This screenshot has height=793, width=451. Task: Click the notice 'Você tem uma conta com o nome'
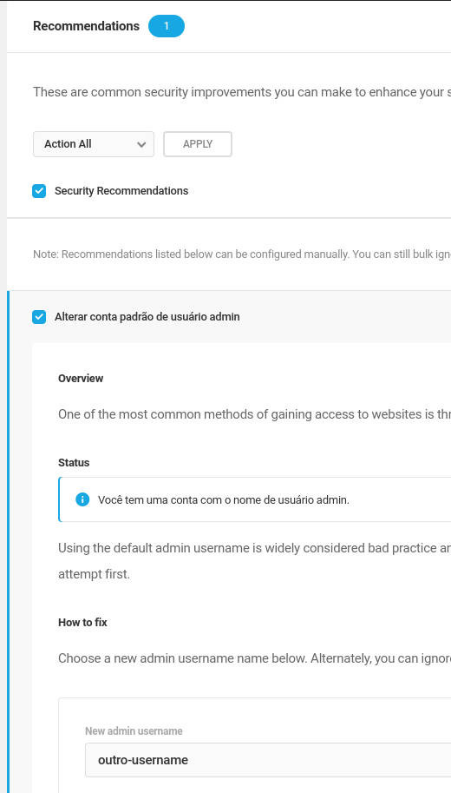(x=223, y=500)
